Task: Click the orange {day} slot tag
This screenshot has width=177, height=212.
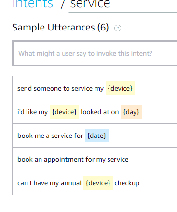Action: coord(131,112)
